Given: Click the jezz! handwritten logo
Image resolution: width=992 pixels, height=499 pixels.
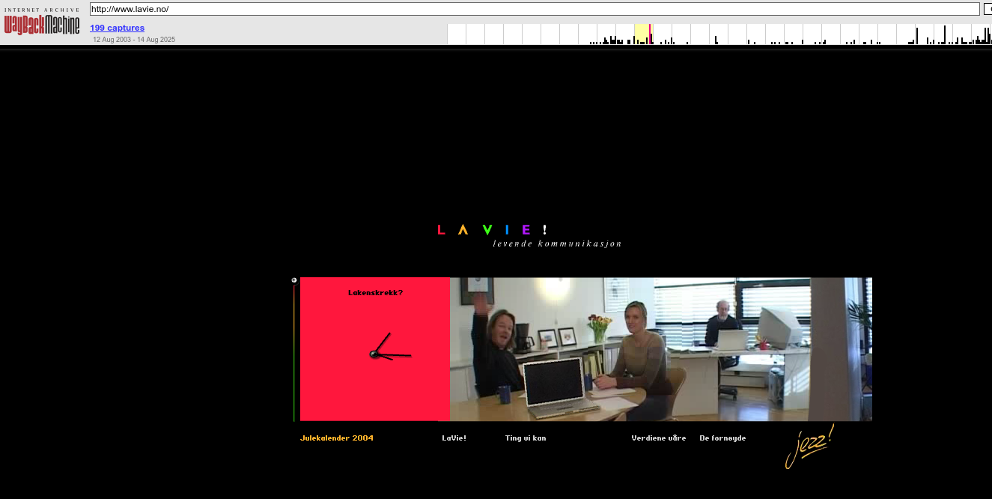Looking at the screenshot, I should pos(809,447).
